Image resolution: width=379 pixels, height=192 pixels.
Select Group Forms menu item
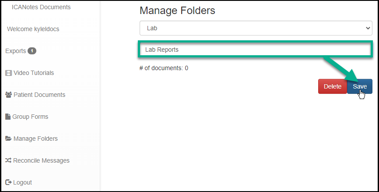[30, 117]
